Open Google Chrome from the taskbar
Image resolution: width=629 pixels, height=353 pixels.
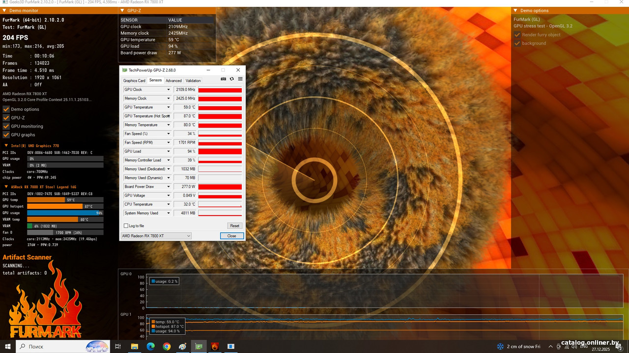click(167, 347)
